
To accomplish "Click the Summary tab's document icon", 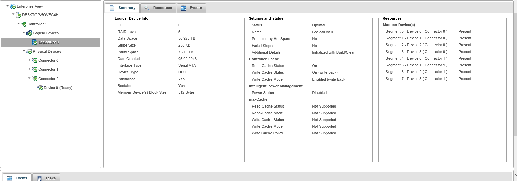I will pos(112,8).
